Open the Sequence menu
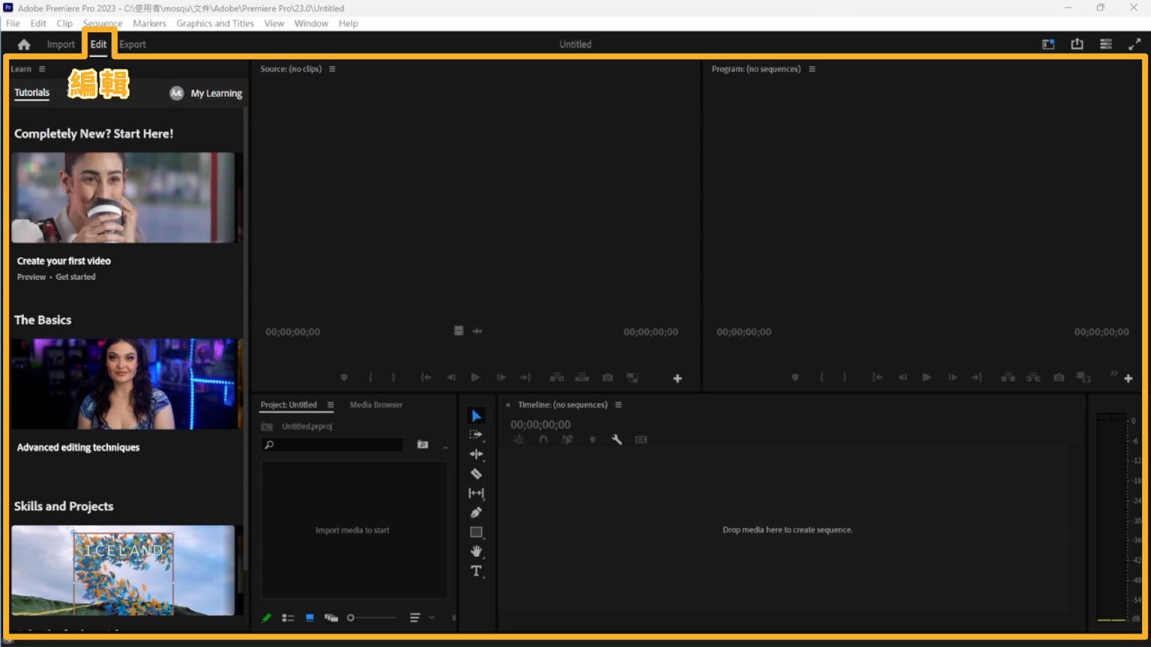This screenshot has height=647, width=1151. tap(102, 23)
